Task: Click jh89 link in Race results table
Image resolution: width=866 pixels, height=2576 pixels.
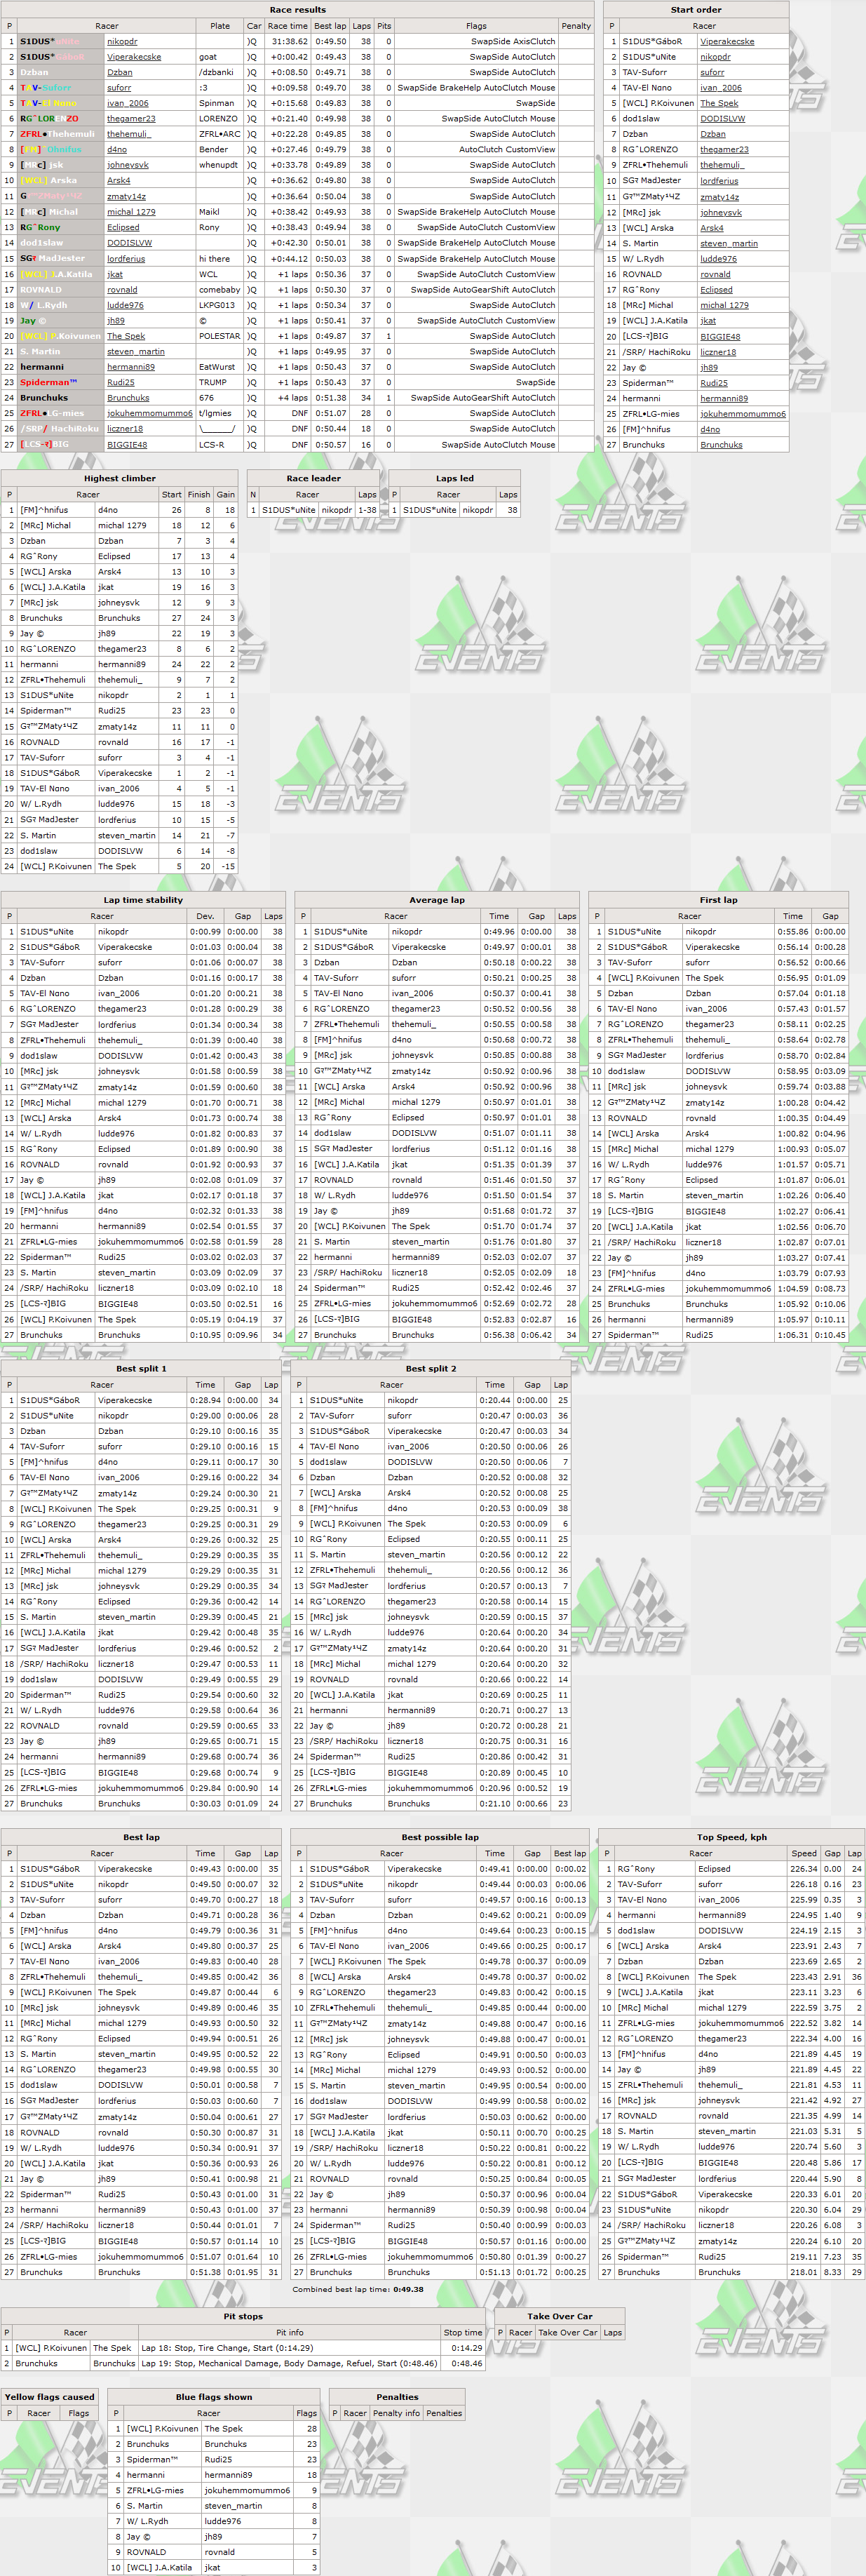Action: coord(116,321)
